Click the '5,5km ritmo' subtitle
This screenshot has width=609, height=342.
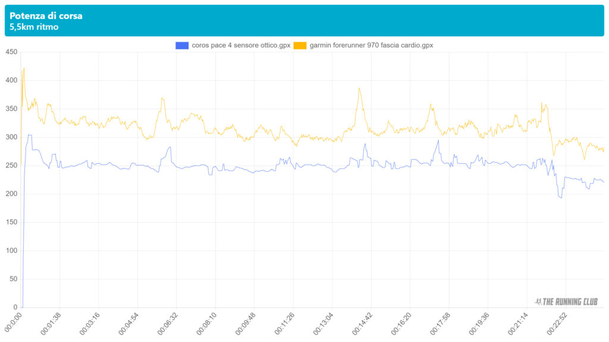click(34, 27)
